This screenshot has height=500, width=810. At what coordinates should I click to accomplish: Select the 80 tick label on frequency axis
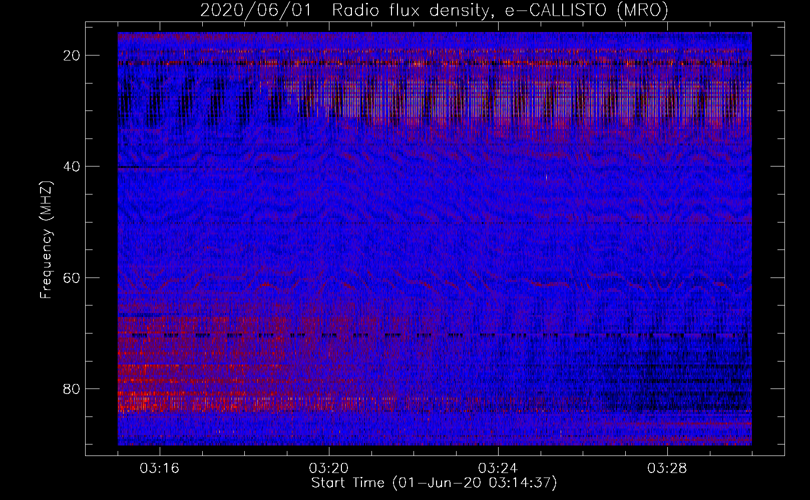coord(72,388)
